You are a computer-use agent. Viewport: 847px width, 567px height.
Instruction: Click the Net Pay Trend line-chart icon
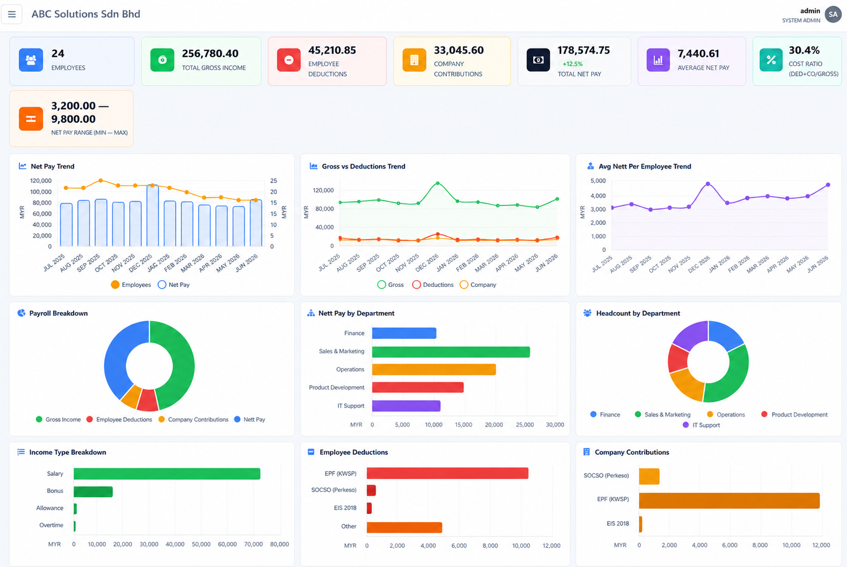(x=23, y=166)
